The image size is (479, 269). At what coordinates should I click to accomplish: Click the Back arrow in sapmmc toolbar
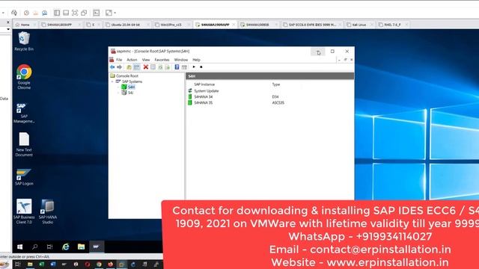point(112,67)
